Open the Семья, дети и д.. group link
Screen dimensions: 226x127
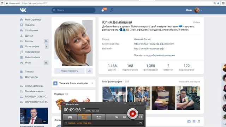point(34,86)
